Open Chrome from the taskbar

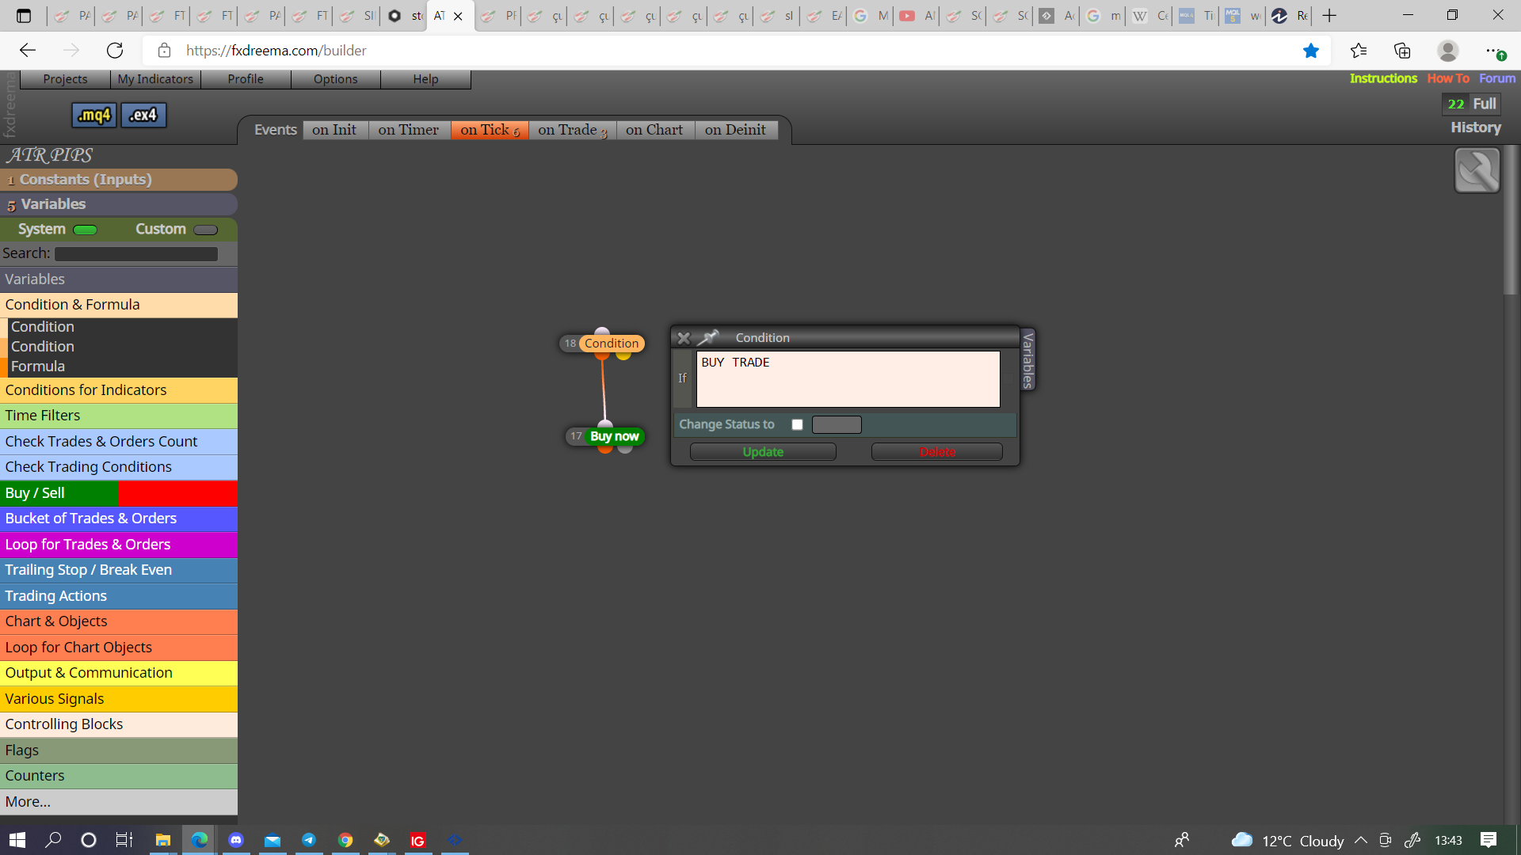click(345, 840)
